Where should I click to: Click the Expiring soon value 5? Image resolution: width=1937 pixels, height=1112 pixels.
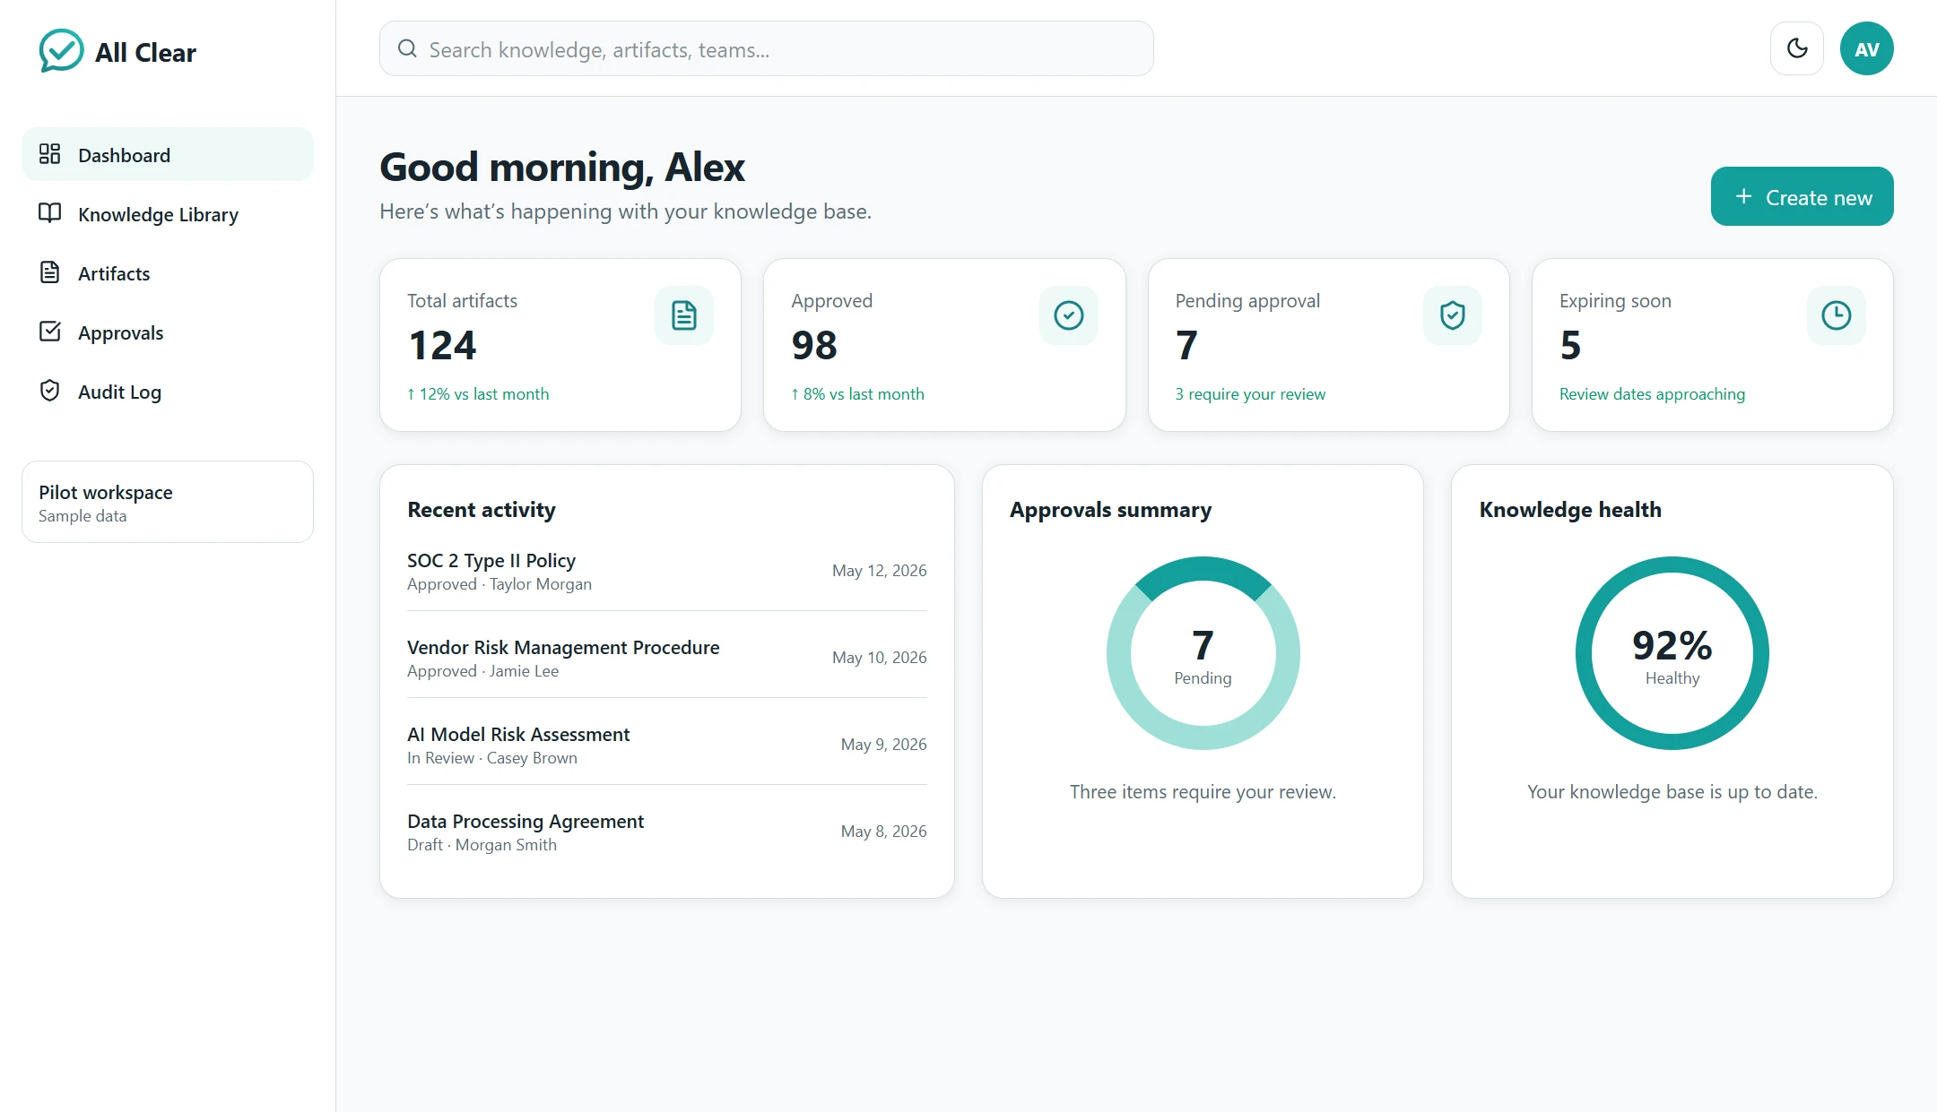click(x=1570, y=345)
